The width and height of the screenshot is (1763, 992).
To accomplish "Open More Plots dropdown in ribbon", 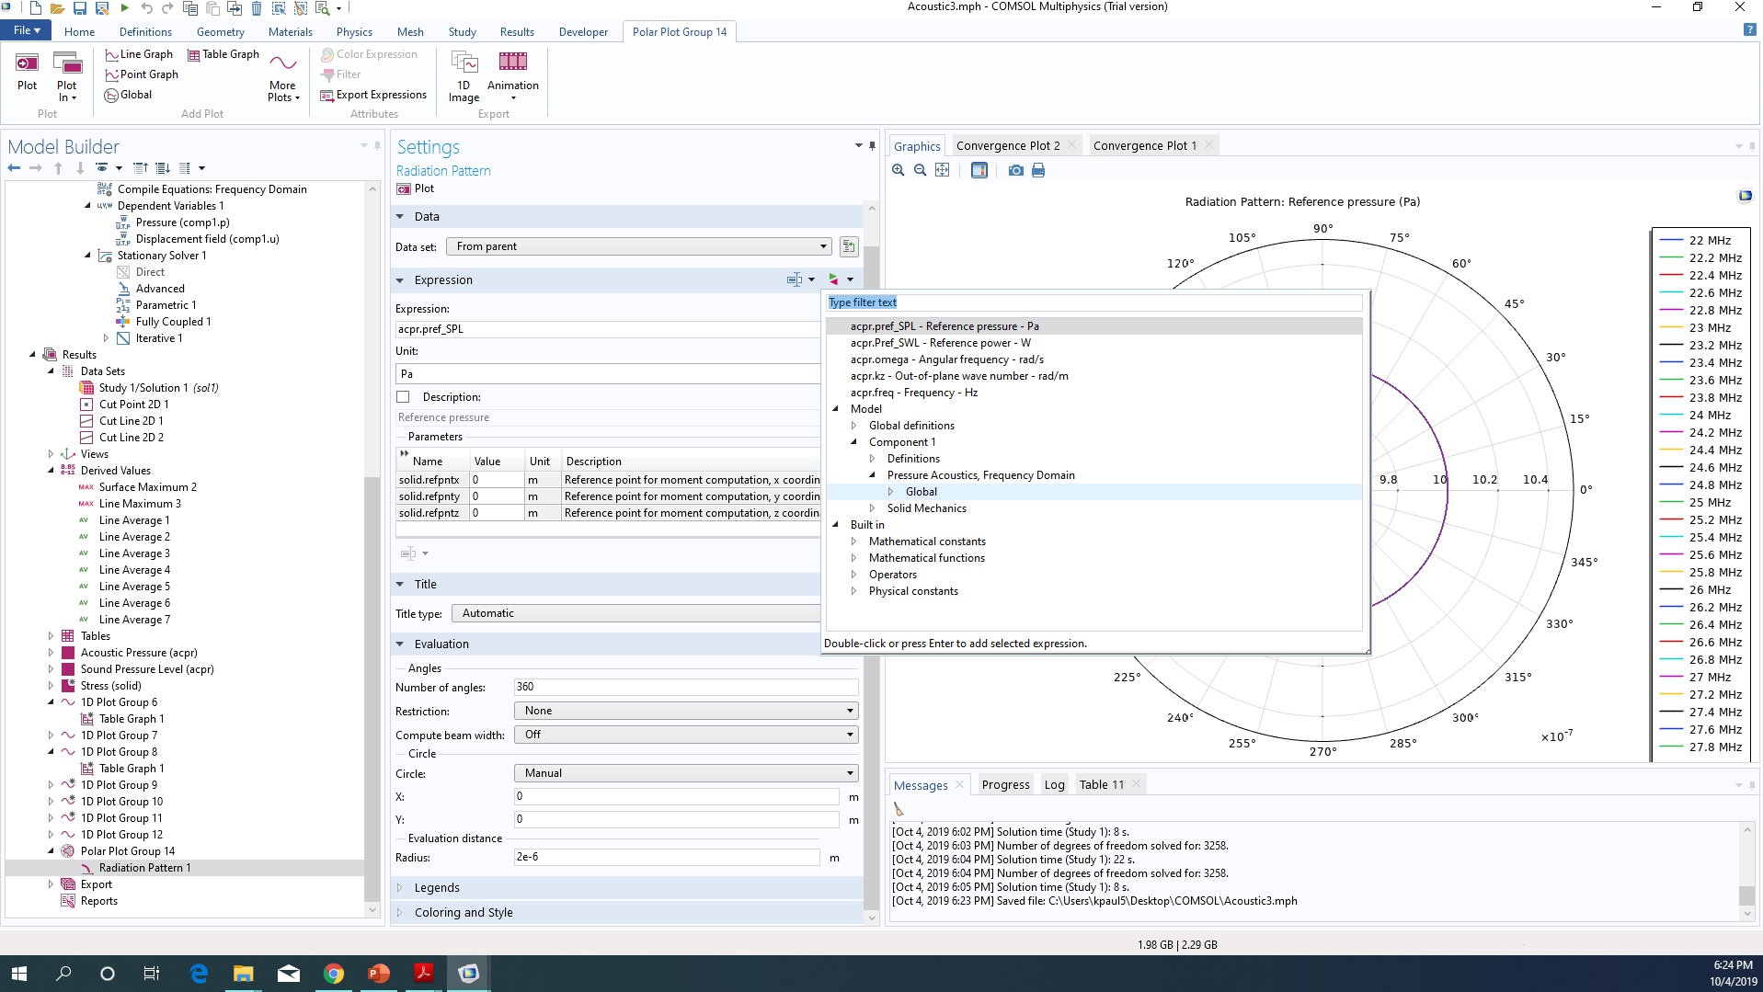I will [x=282, y=78].
